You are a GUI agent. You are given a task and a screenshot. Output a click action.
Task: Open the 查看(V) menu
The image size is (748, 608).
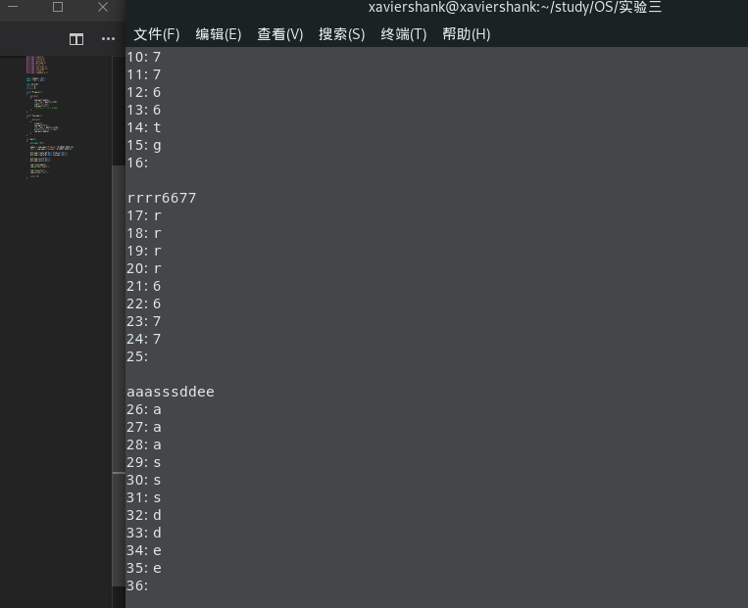click(x=280, y=34)
